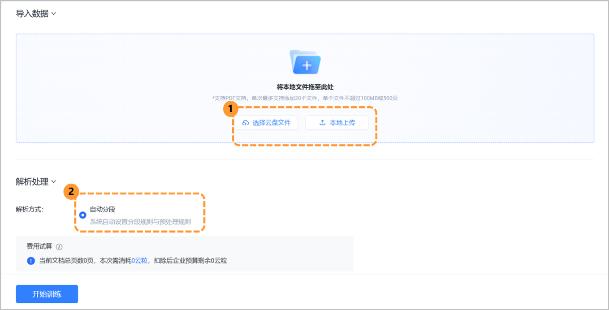Click the info icon beside 费用试算
This screenshot has width=609, height=310.
59,247
